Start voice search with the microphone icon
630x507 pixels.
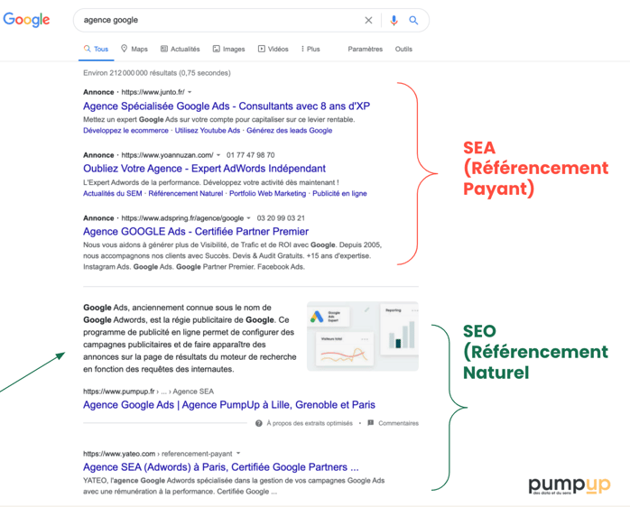[x=394, y=20]
